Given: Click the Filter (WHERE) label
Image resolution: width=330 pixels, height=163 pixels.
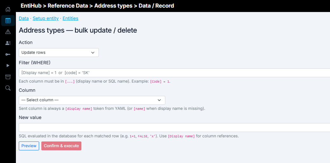Looking at the screenshot, I should [35, 63].
